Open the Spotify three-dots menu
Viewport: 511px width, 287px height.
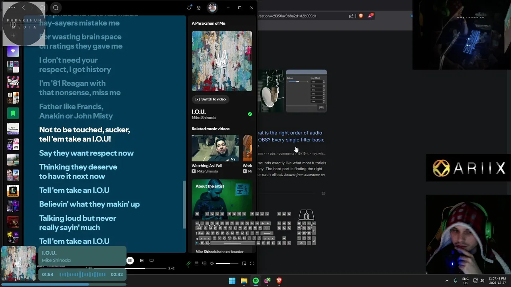[12, 8]
